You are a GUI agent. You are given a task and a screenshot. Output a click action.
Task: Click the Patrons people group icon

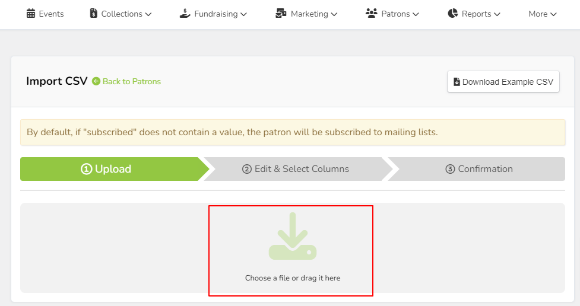click(372, 13)
